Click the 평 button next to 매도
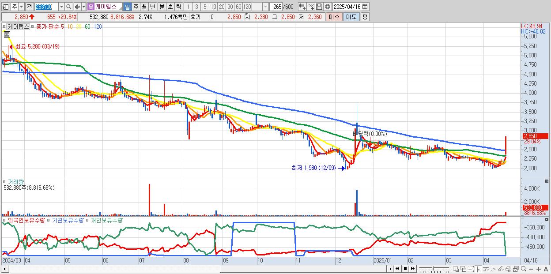This screenshot has height=274, width=551. tap(365, 17)
